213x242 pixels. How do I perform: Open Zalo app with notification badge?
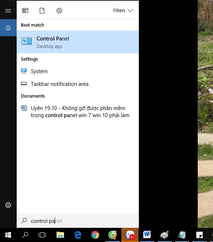(x=130, y=235)
